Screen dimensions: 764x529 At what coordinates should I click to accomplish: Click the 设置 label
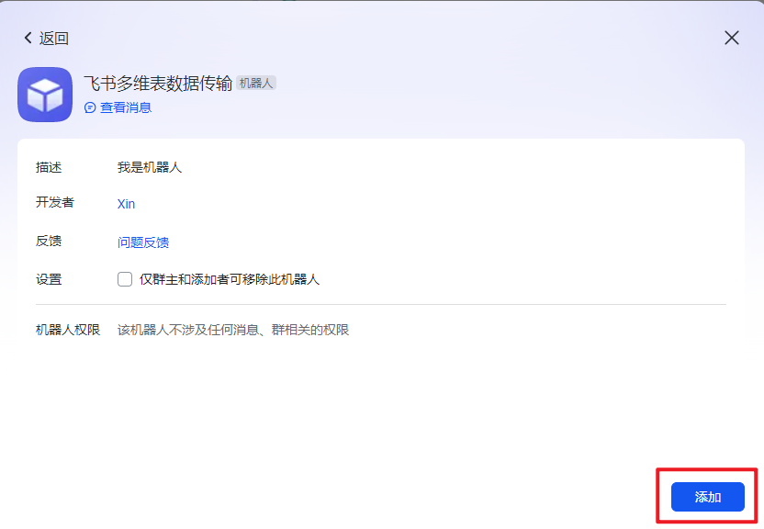[x=49, y=279]
